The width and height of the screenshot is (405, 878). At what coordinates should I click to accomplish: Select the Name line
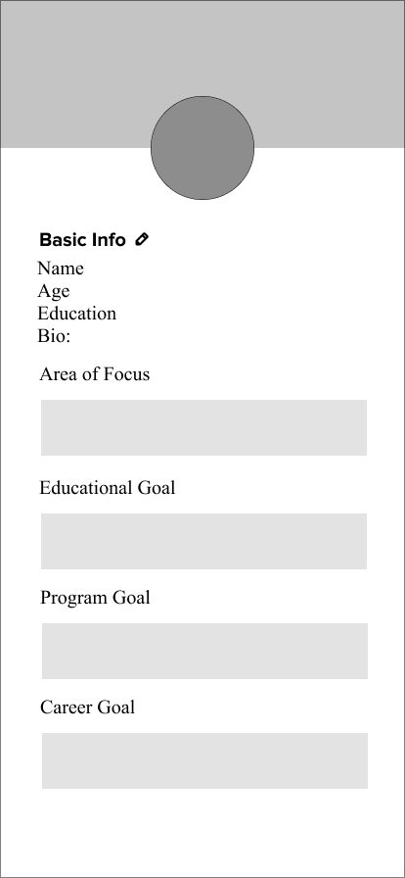click(61, 268)
